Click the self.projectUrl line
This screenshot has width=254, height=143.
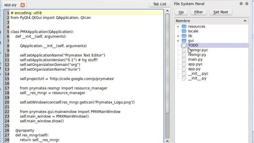pyautogui.click(x=67, y=79)
